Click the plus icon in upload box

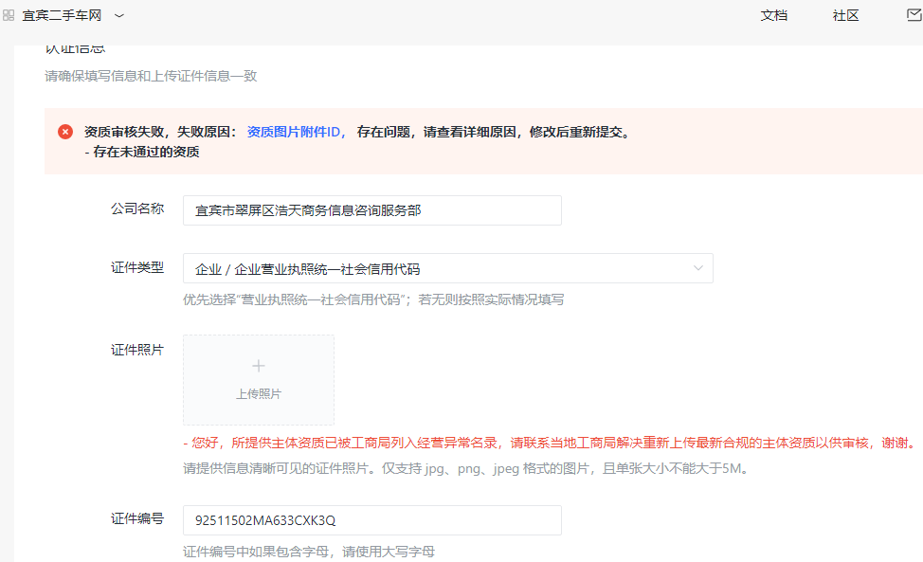click(x=259, y=366)
